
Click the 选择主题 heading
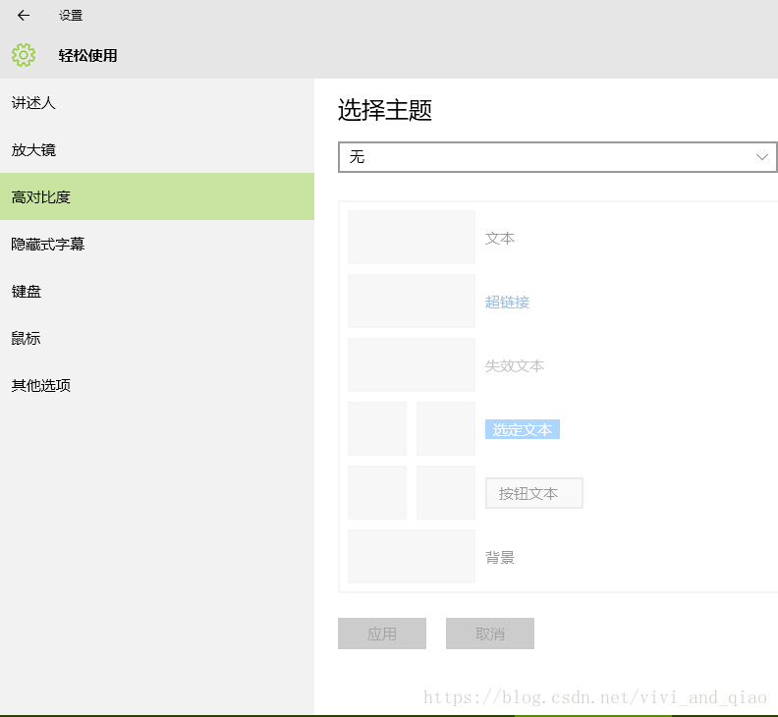pyautogui.click(x=385, y=110)
